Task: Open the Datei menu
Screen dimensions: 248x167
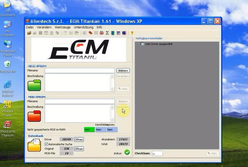Action: tap(30, 27)
